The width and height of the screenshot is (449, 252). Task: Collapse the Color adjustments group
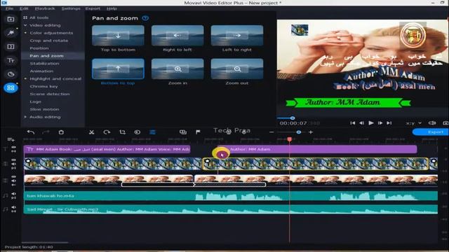coord(25,33)
